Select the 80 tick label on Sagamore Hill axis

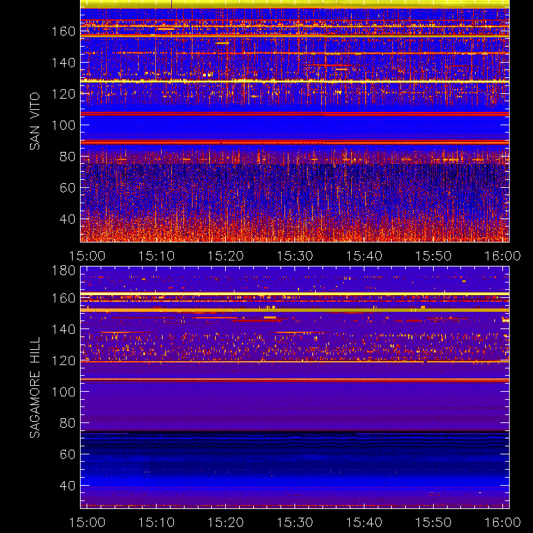point(67,423)
